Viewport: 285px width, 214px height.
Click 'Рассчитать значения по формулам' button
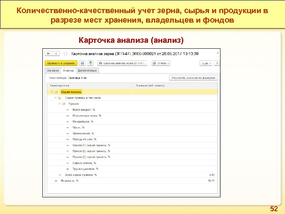click(x=193, y=78)
